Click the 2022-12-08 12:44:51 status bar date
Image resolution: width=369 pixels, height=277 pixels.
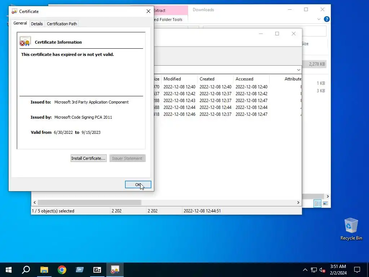point(202,211)
